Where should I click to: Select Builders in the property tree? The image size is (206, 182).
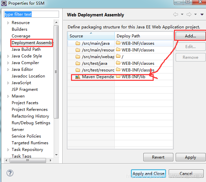click(x=19, y=29)
